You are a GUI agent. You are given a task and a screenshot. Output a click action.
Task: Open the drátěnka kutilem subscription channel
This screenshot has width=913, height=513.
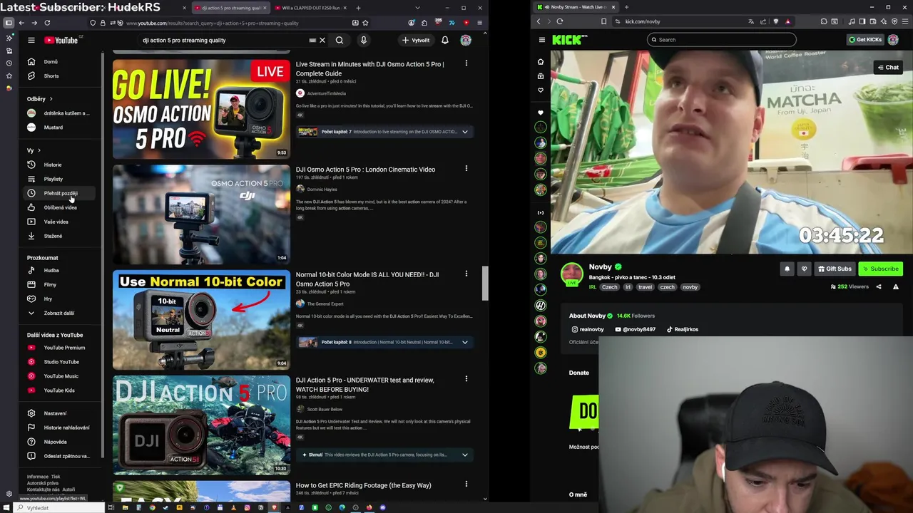pos(60,113)
